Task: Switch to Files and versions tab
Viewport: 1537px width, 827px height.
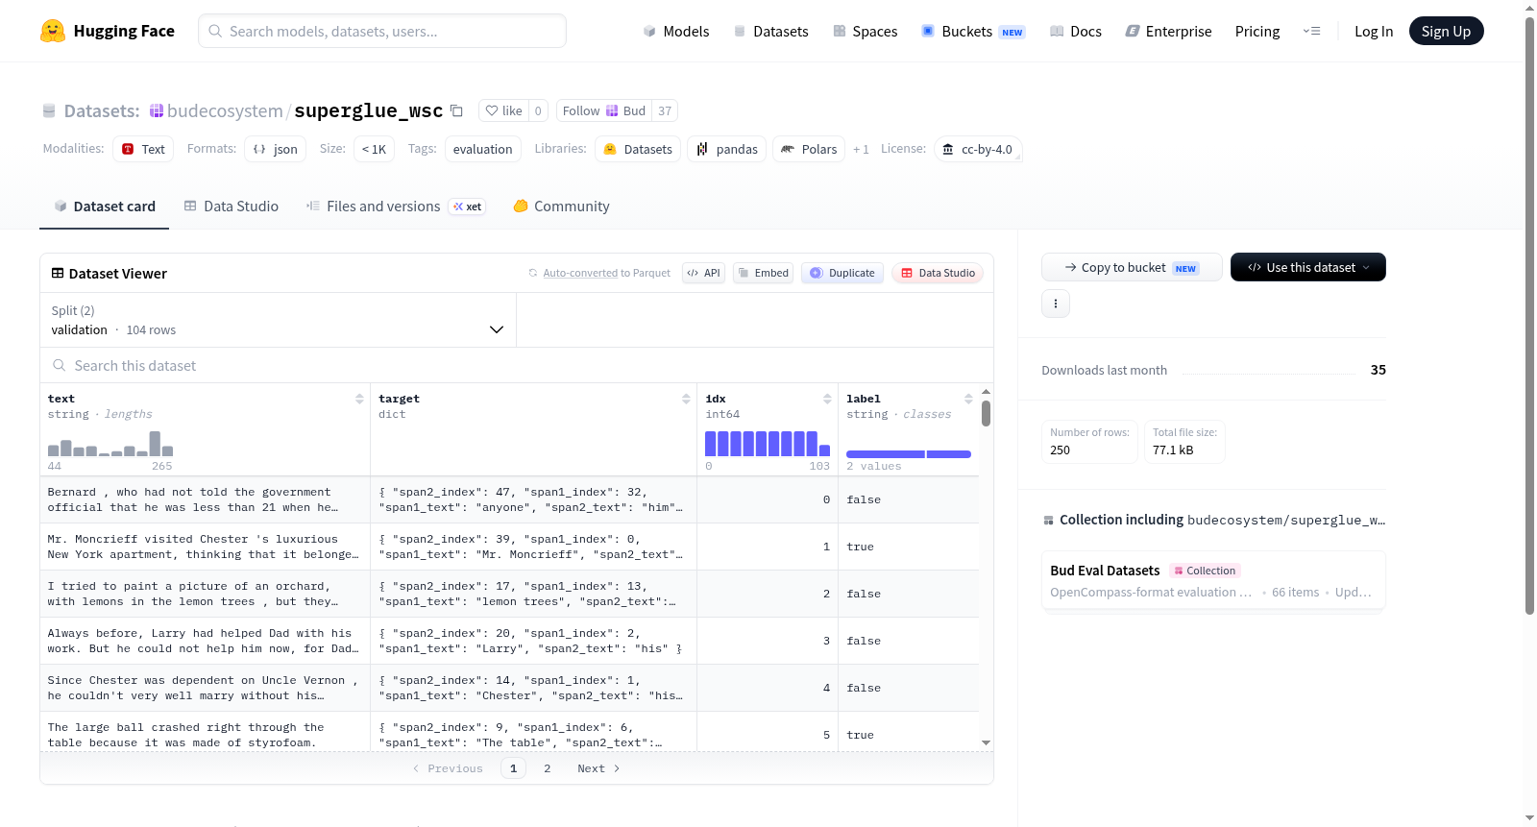Action: [396, 207]
